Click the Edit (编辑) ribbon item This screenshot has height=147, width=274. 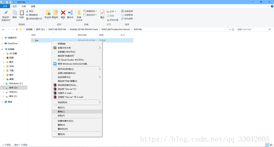[110, 16]
